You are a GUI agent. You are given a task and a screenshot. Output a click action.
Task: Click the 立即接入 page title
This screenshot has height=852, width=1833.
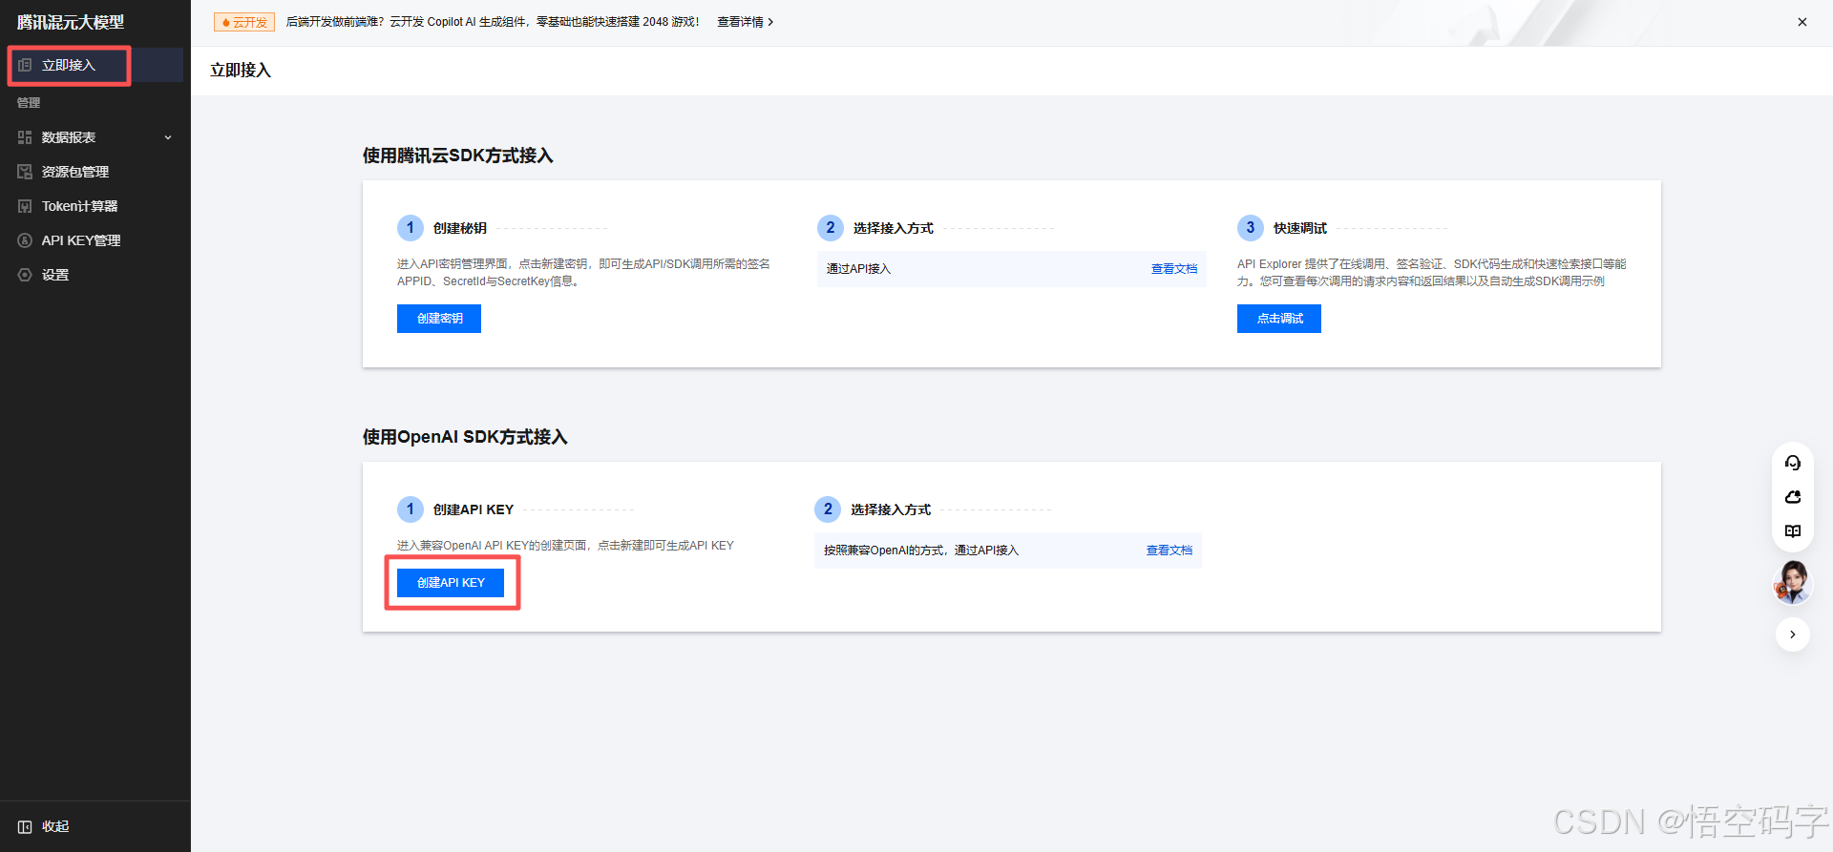241,71
